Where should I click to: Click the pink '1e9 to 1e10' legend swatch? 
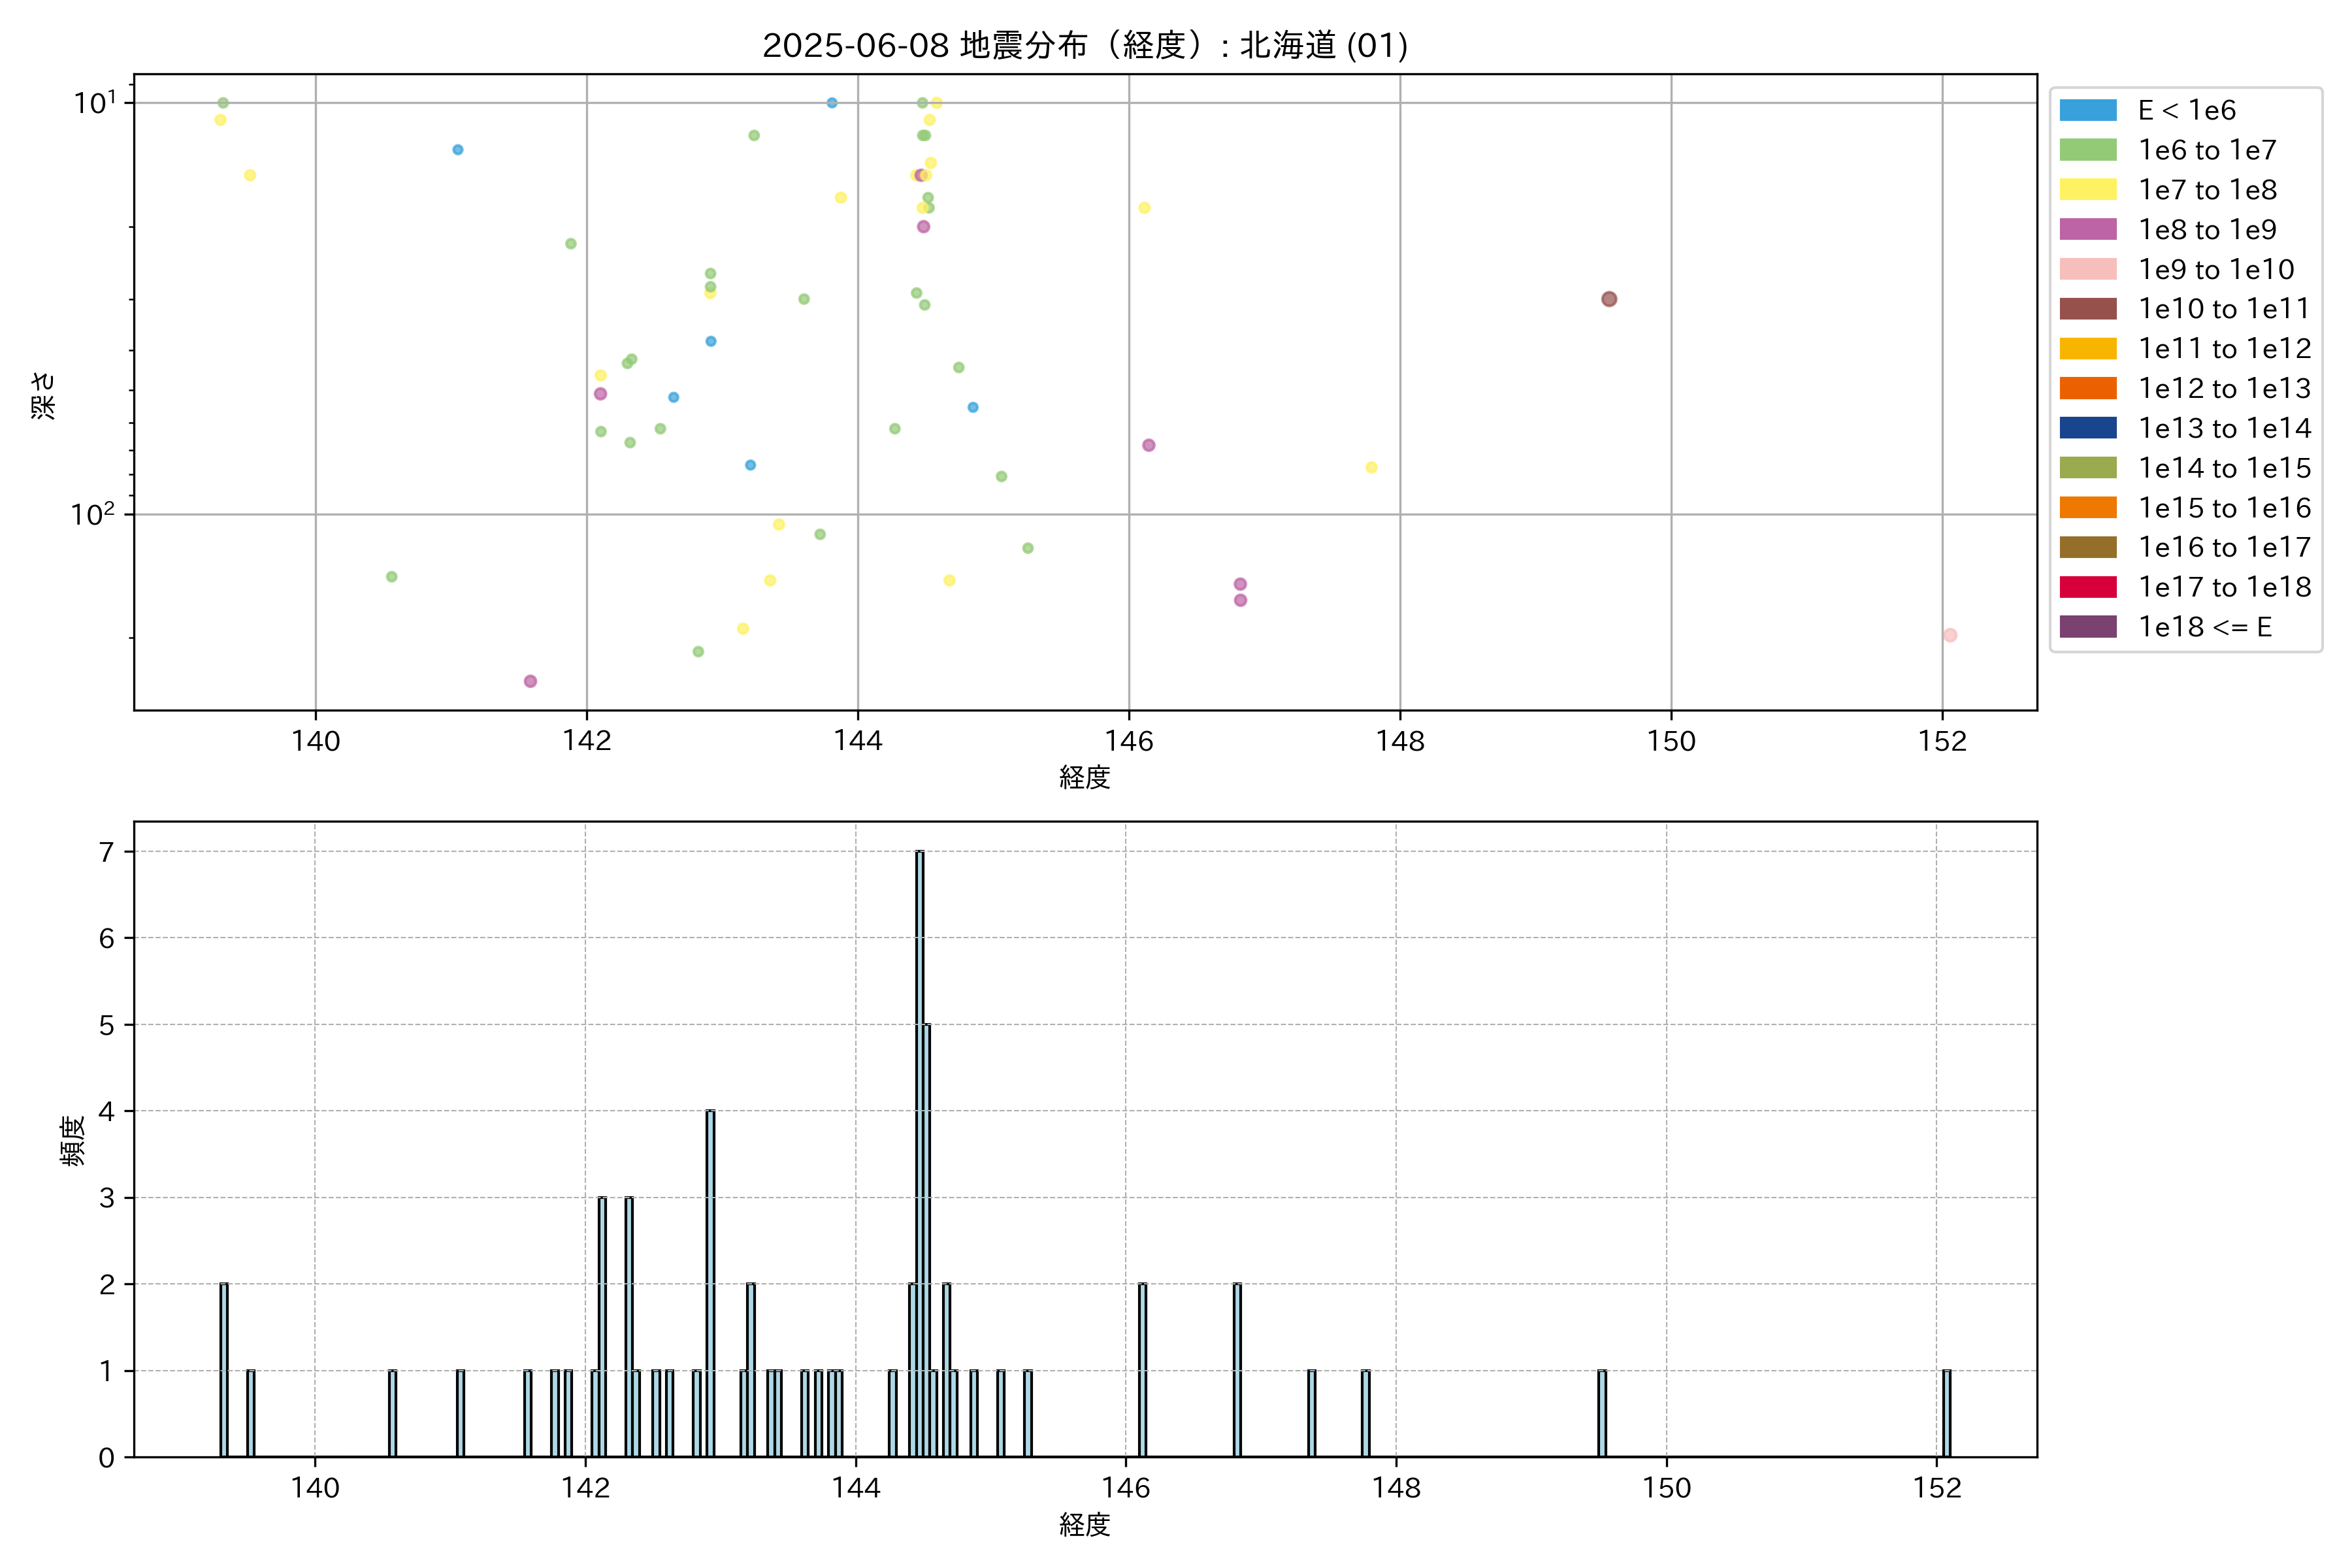click(x=2087, y=269)
